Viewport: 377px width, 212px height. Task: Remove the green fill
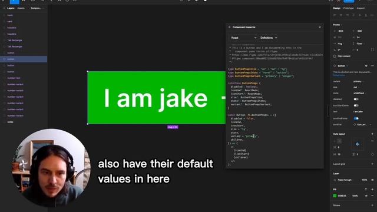(x=372, y=196)
